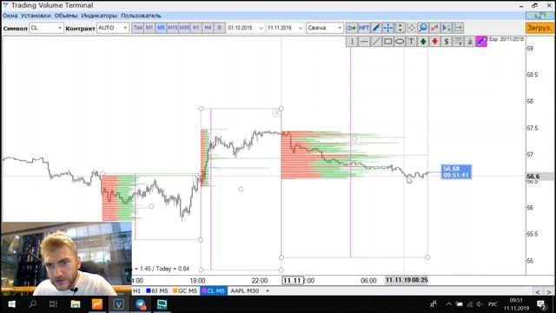This screenshot has width=556, height=313.
Task: Open File Explorer from taskbar
Action: coord(76,304)
